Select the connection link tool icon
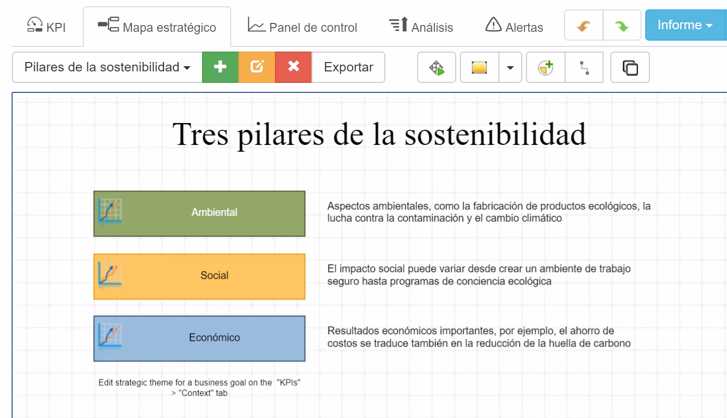Image resolution: width=727 pixels, height=418 pixels. 584,67
